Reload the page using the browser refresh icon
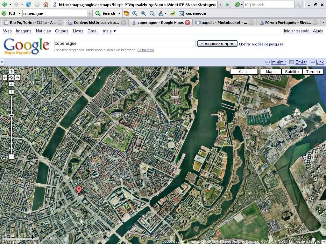Screen dimensions: 326x244 [29, 4]
